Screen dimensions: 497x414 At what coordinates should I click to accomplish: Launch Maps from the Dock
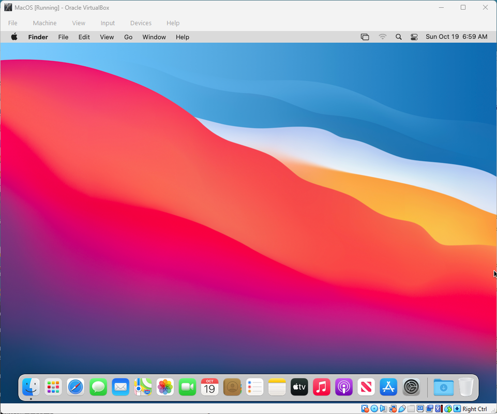click(x=143, y=387)
